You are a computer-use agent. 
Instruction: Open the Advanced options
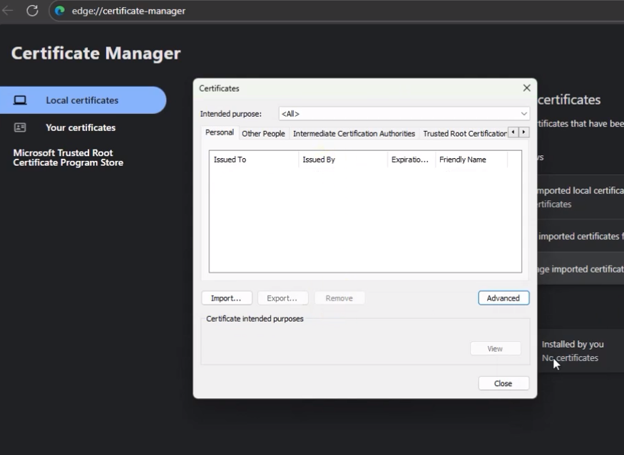tap(503, 298)
